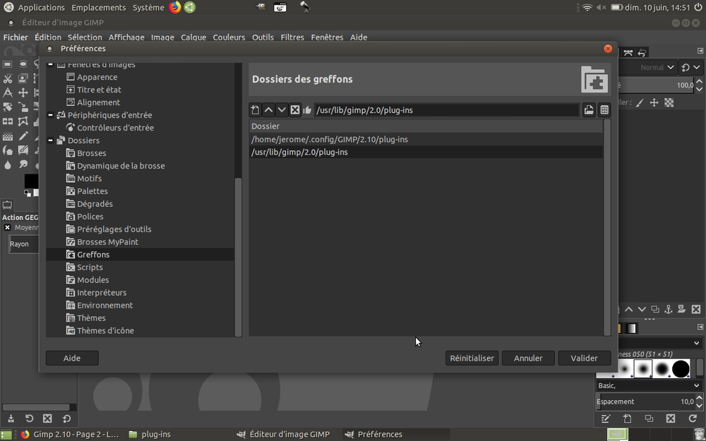The width and height of the screenshot is (706, 441).
Task: Open the Filtres menu
Action: click(x=292, y=37)
